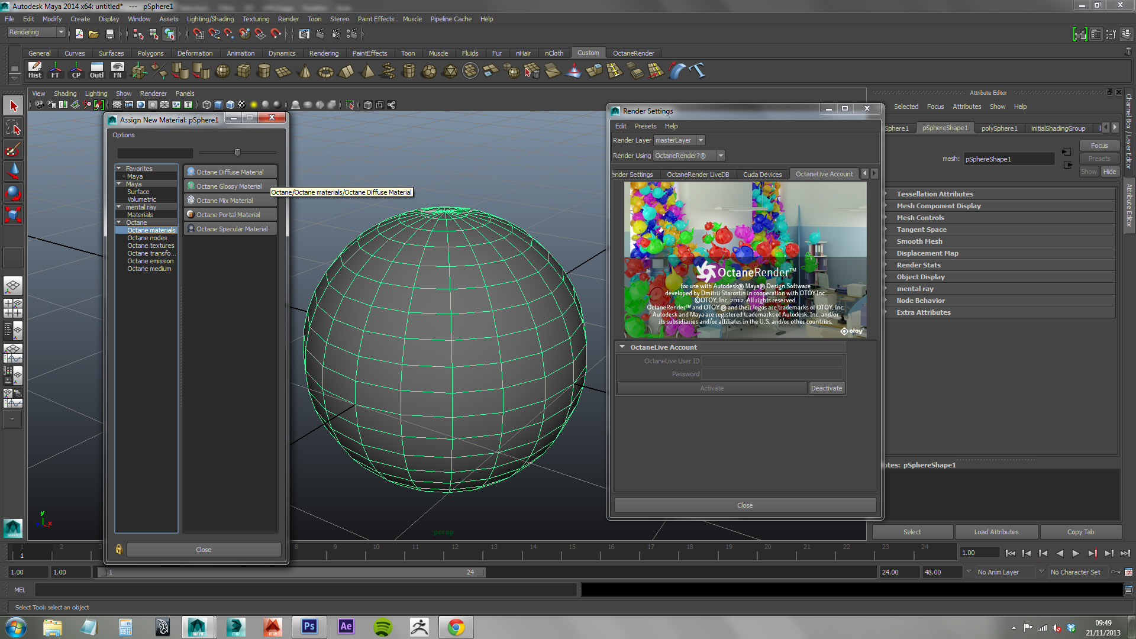Create a polygon torus from the shelf
Screen dimensions: 1136x639
[325, 72]
